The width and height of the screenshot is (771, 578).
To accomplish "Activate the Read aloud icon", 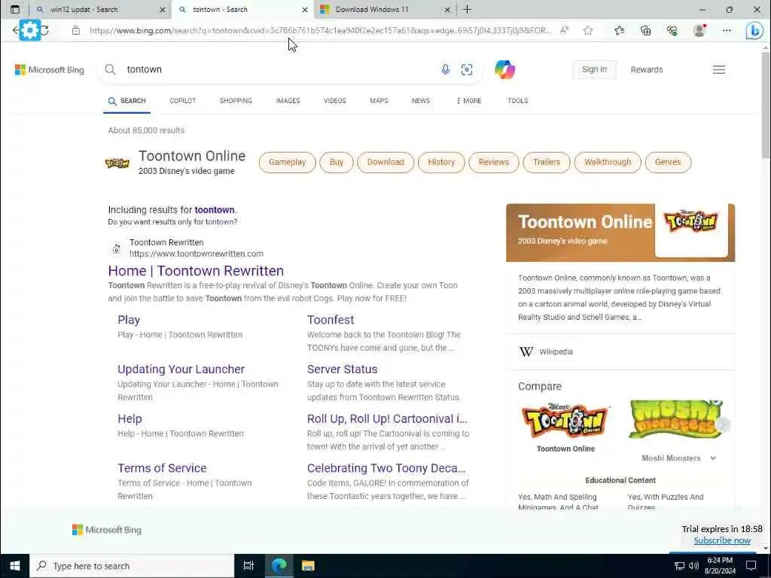I will click(565, 30).
